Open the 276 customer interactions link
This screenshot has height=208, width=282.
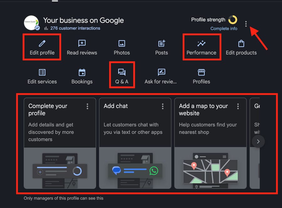(x=75, y=28)
